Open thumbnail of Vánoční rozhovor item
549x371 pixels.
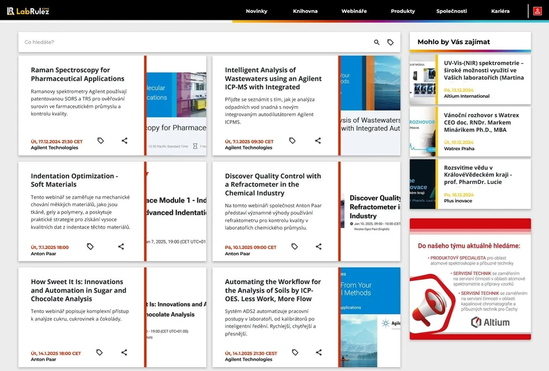(x=423, y=132)
